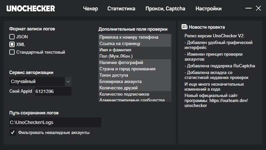Click the log save path field
Viewport: 266px width, 150px height.
point(55,122)
